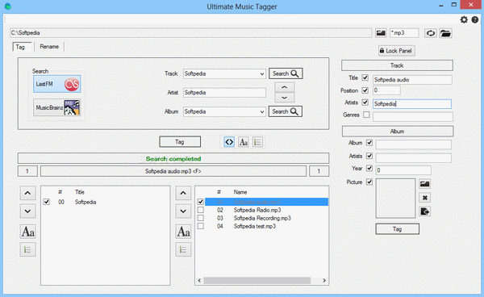
Task: Toggle the track Artists checkbox
Action: click(365, 102)
